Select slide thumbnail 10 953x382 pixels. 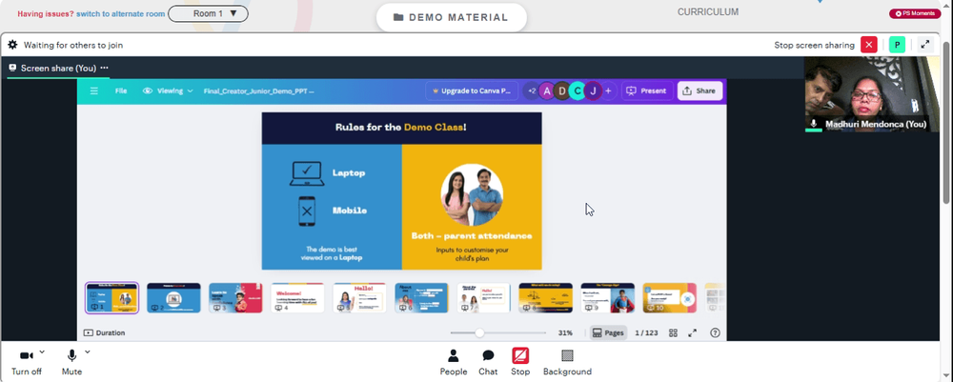pyautogui.click(x=670, y=298)
